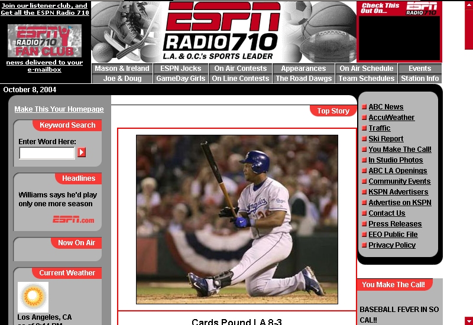Image resolution: width=473 pixels, height=325 pixels.
Task: Open the On Air Schedule menu item
Action: coord(366,69)
